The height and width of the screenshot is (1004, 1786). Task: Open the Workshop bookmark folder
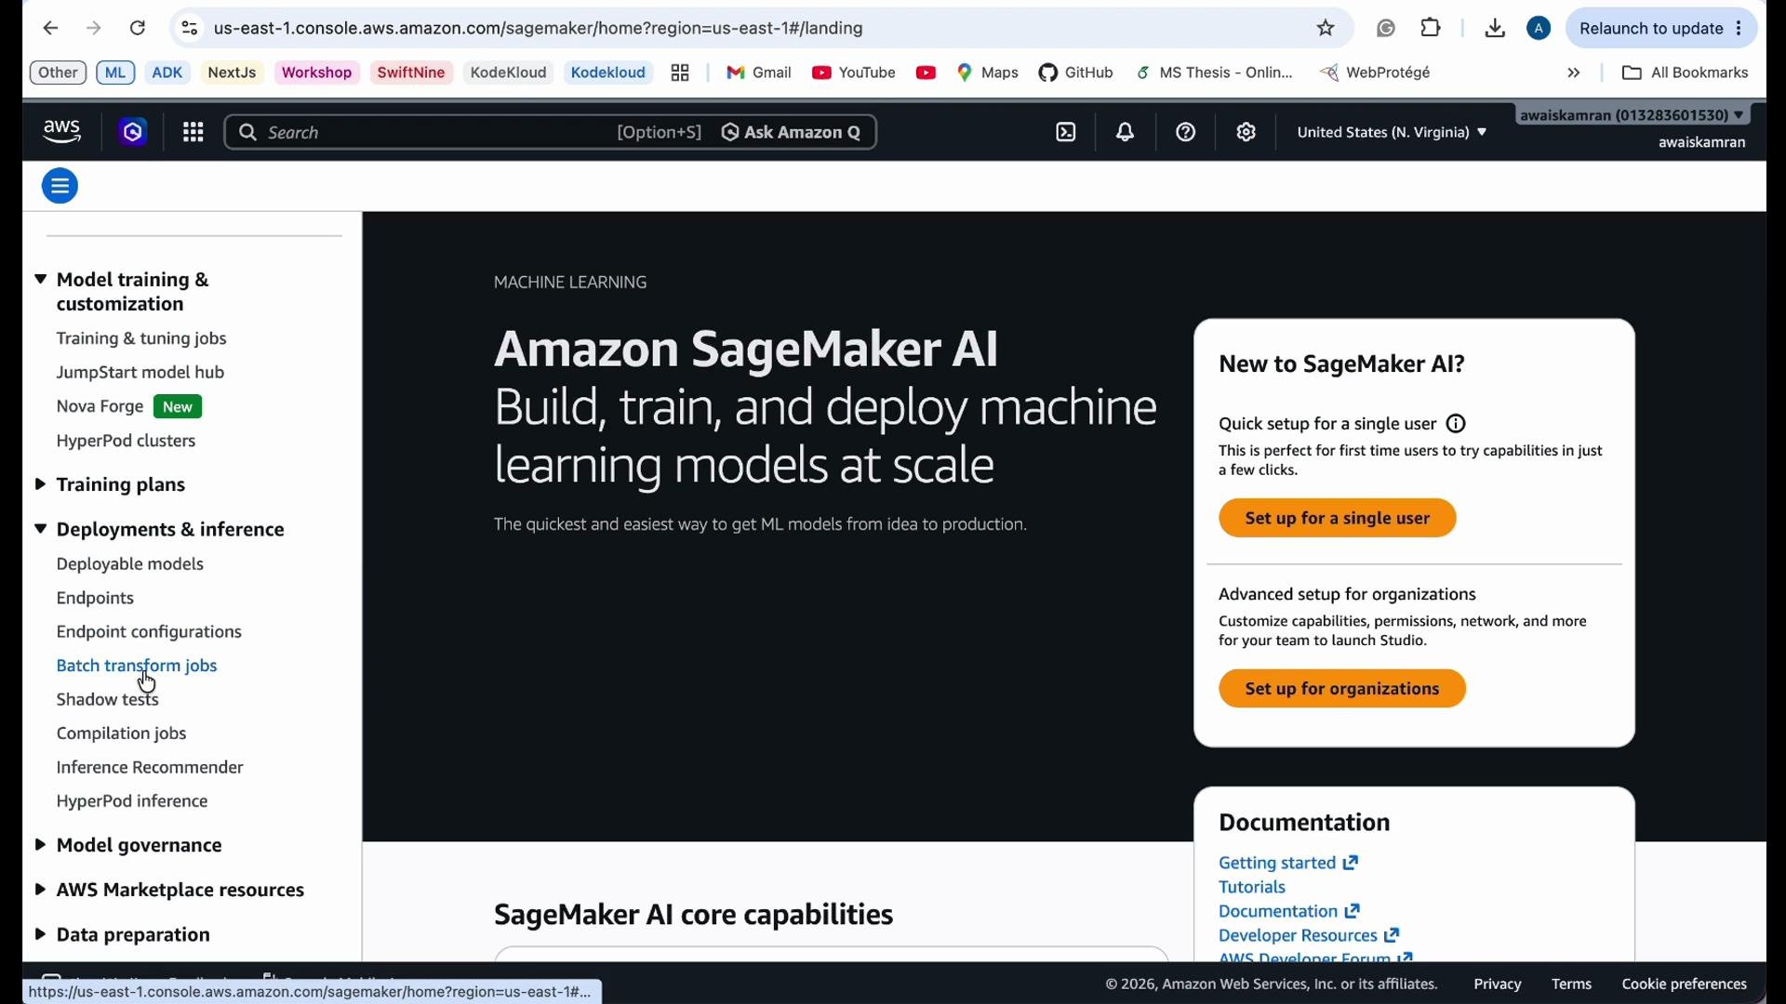coord(317,73)
